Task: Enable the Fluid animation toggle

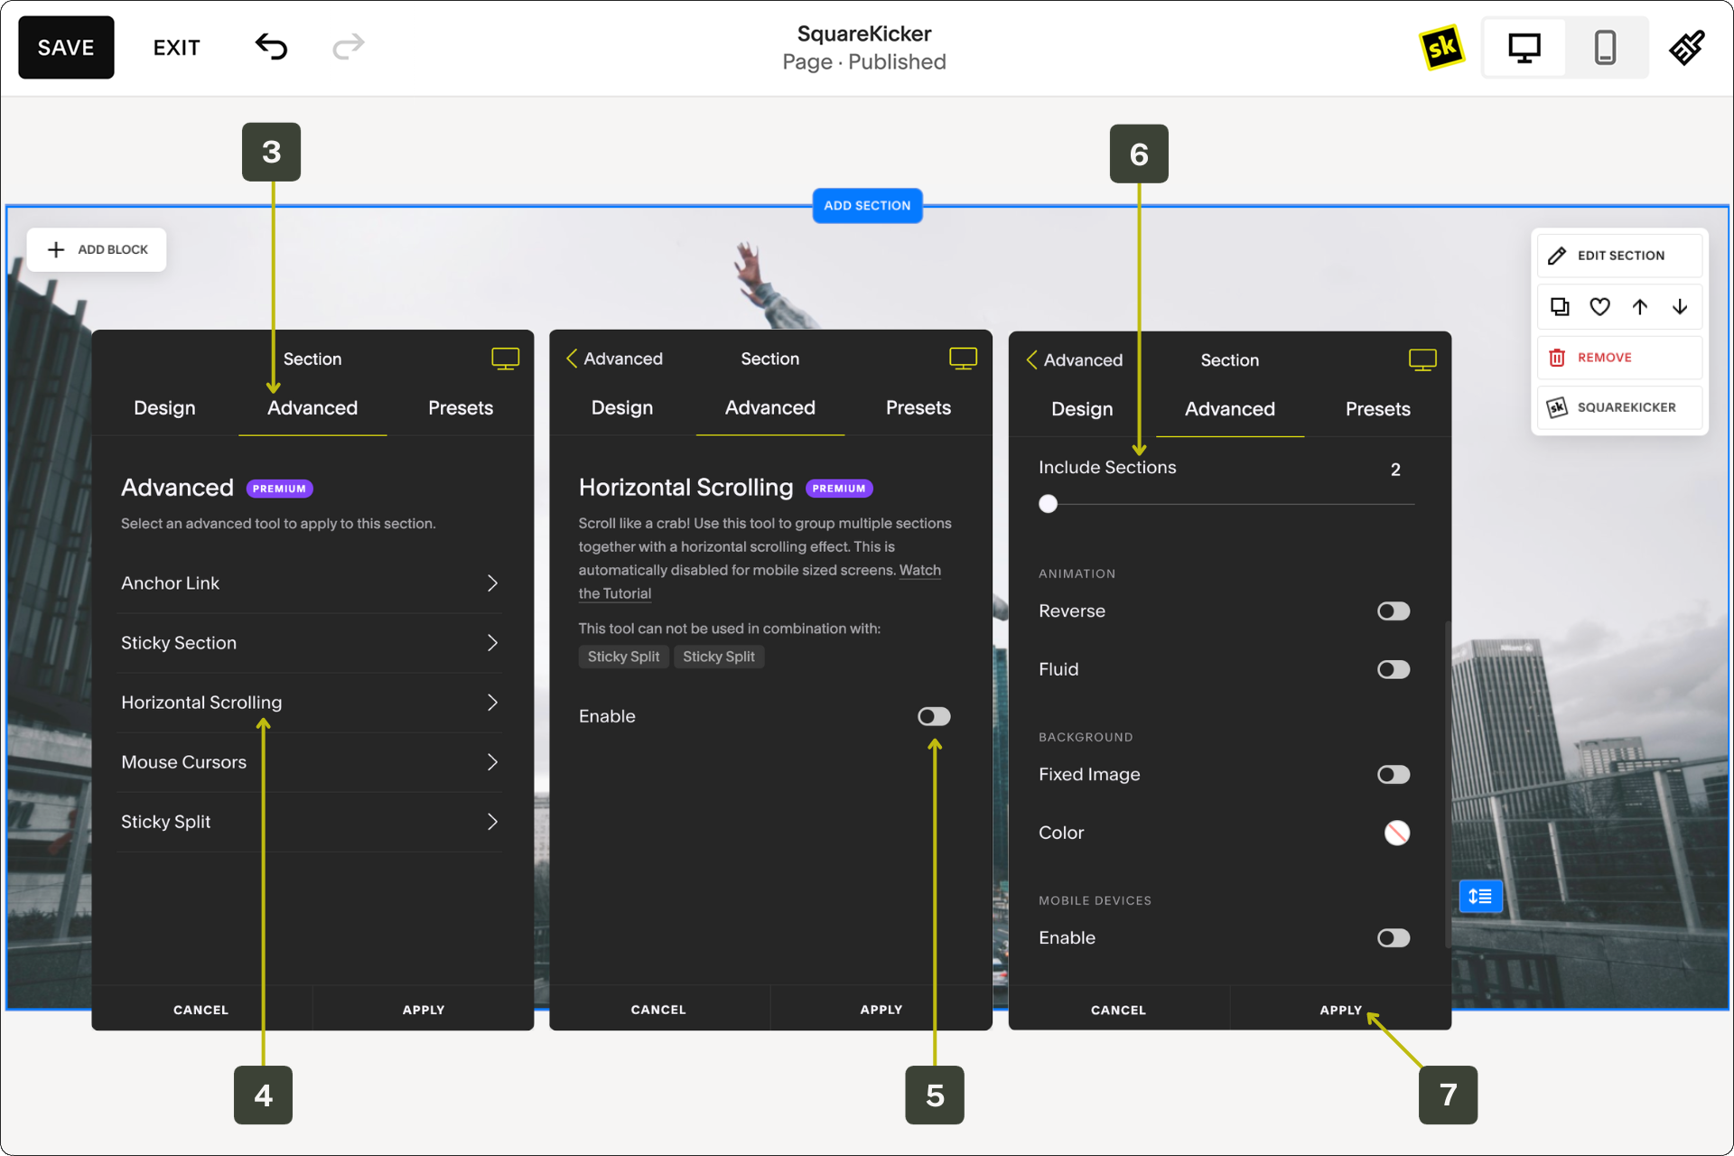Action: pos(1393,669)
